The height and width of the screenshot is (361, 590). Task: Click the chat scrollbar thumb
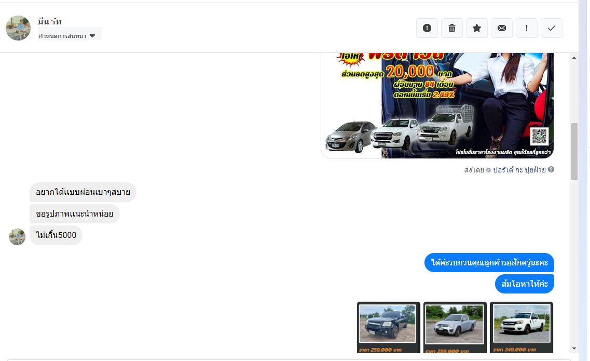point(574,151)
